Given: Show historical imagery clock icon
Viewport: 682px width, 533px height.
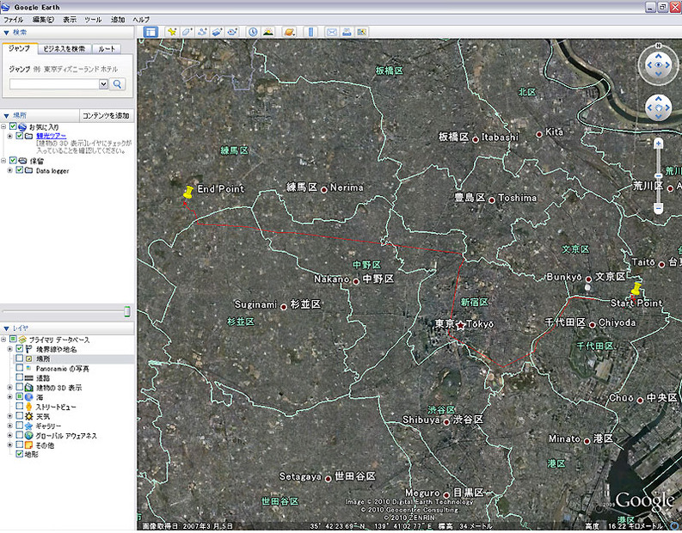Looking at the screenshot, I should click(253, 32).
